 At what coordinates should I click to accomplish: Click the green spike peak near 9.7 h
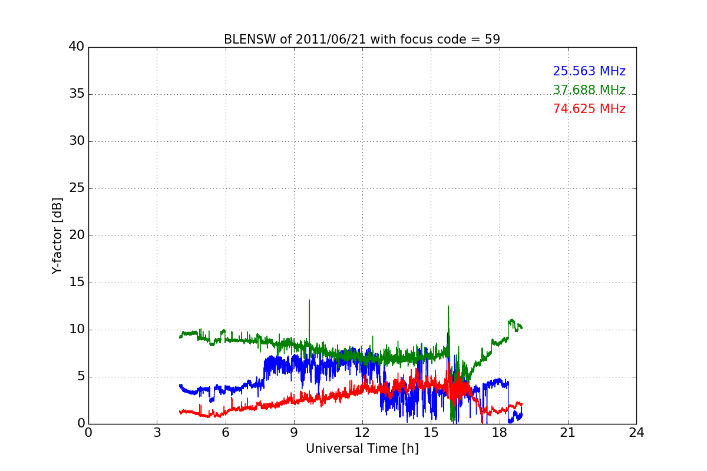click(x=309, y=300)
